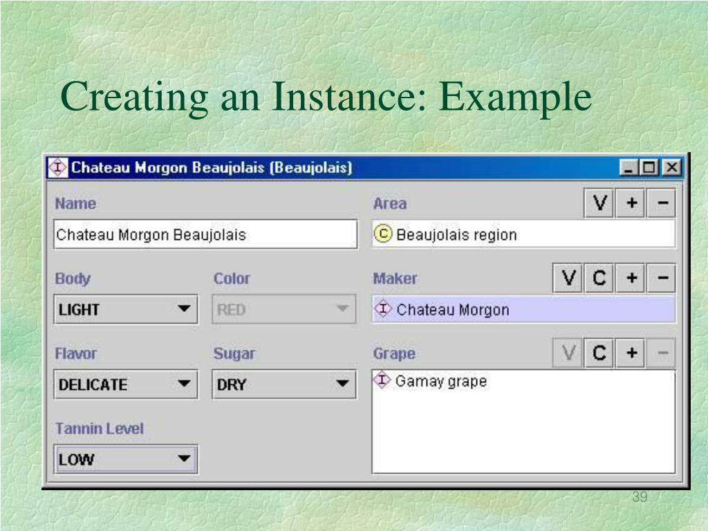Click the Flavor label
This screenshot has height=531, width=708.
pos(76,353)
